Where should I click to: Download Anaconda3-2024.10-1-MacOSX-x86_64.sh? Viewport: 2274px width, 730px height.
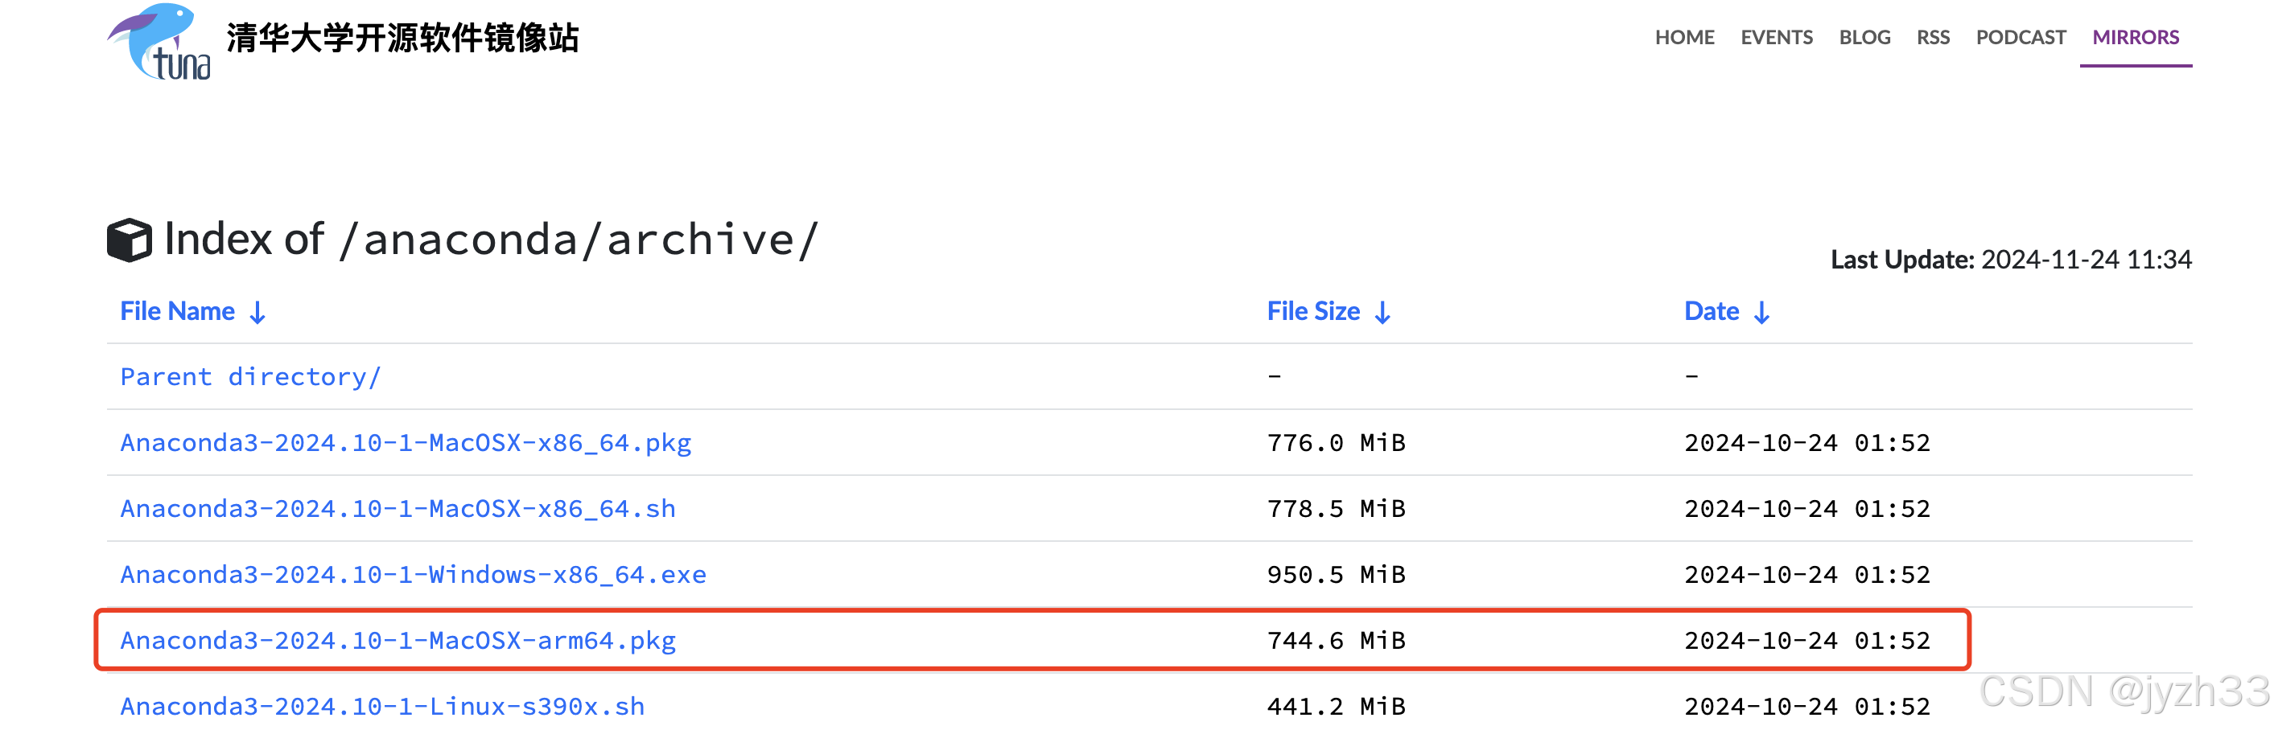coord(398,509)
